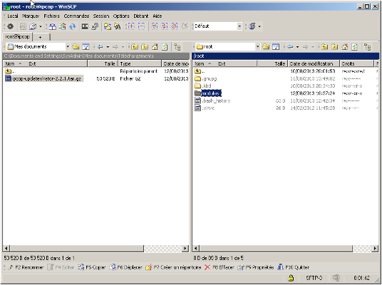Click the Compare Directories toolbar icon
This screenshot has height=285, width=382.
pos(52,26)
